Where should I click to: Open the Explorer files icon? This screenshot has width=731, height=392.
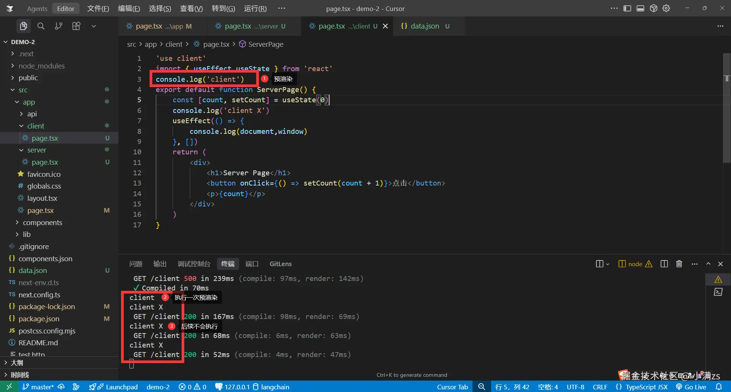tap(23, 26)
